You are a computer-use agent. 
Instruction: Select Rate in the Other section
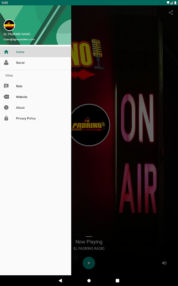(x=36, y=86)
